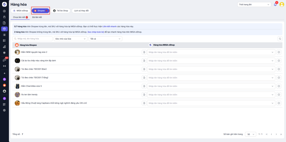Open the user account avatar menu

(x=282, y=4)
